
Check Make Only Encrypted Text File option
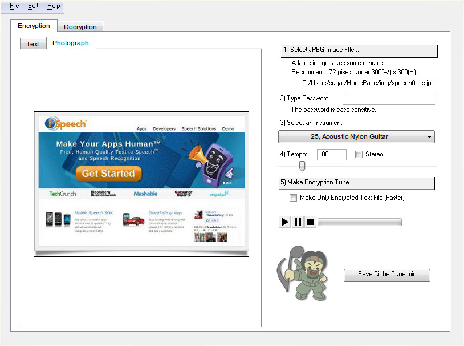pyautogui.click(x=293, y=198)
